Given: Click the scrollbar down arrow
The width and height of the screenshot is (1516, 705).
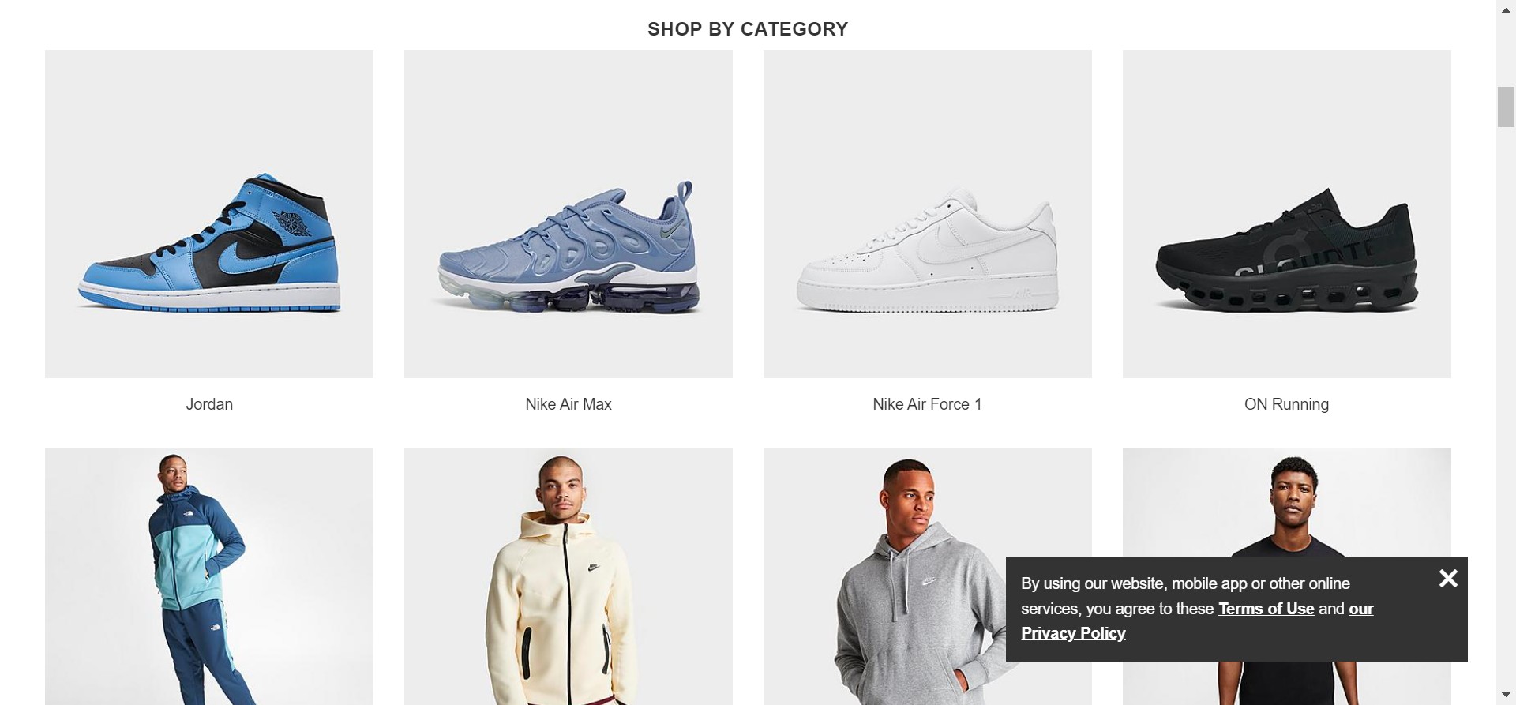Looking at the screenshot, I should coord(1506,695).
